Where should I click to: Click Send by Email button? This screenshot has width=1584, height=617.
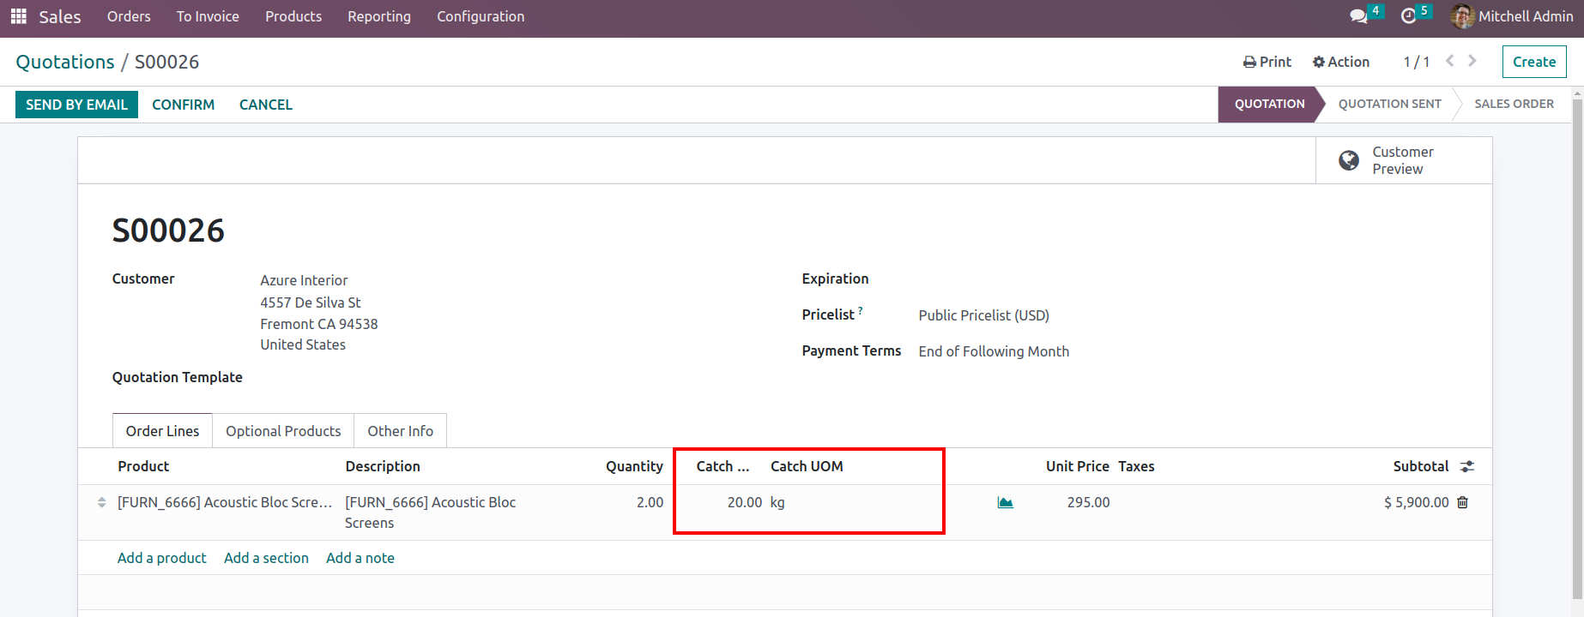tap(76, 105)
